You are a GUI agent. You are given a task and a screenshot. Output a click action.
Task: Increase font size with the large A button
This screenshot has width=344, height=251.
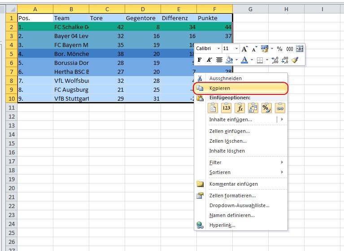click(x=244, y=49)
